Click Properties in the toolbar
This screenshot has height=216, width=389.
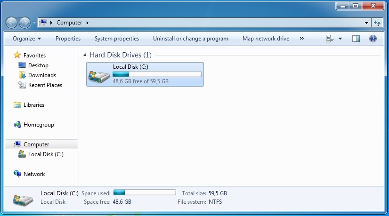click(68, 39)
